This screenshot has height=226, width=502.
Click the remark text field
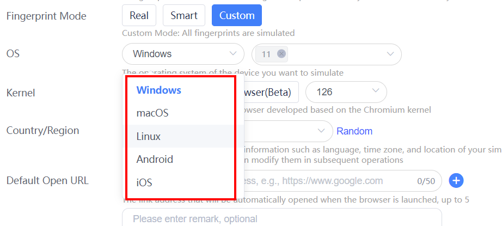point(282,218)
